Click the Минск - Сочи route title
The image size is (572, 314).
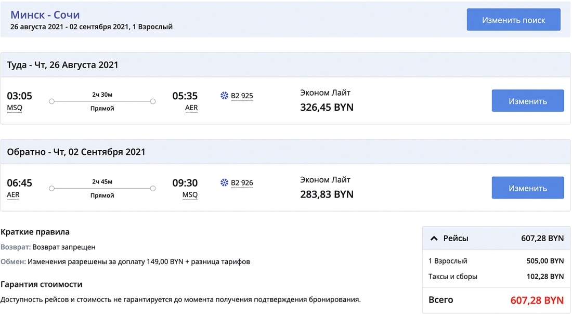pyautogui.click(x=45, y=15)
